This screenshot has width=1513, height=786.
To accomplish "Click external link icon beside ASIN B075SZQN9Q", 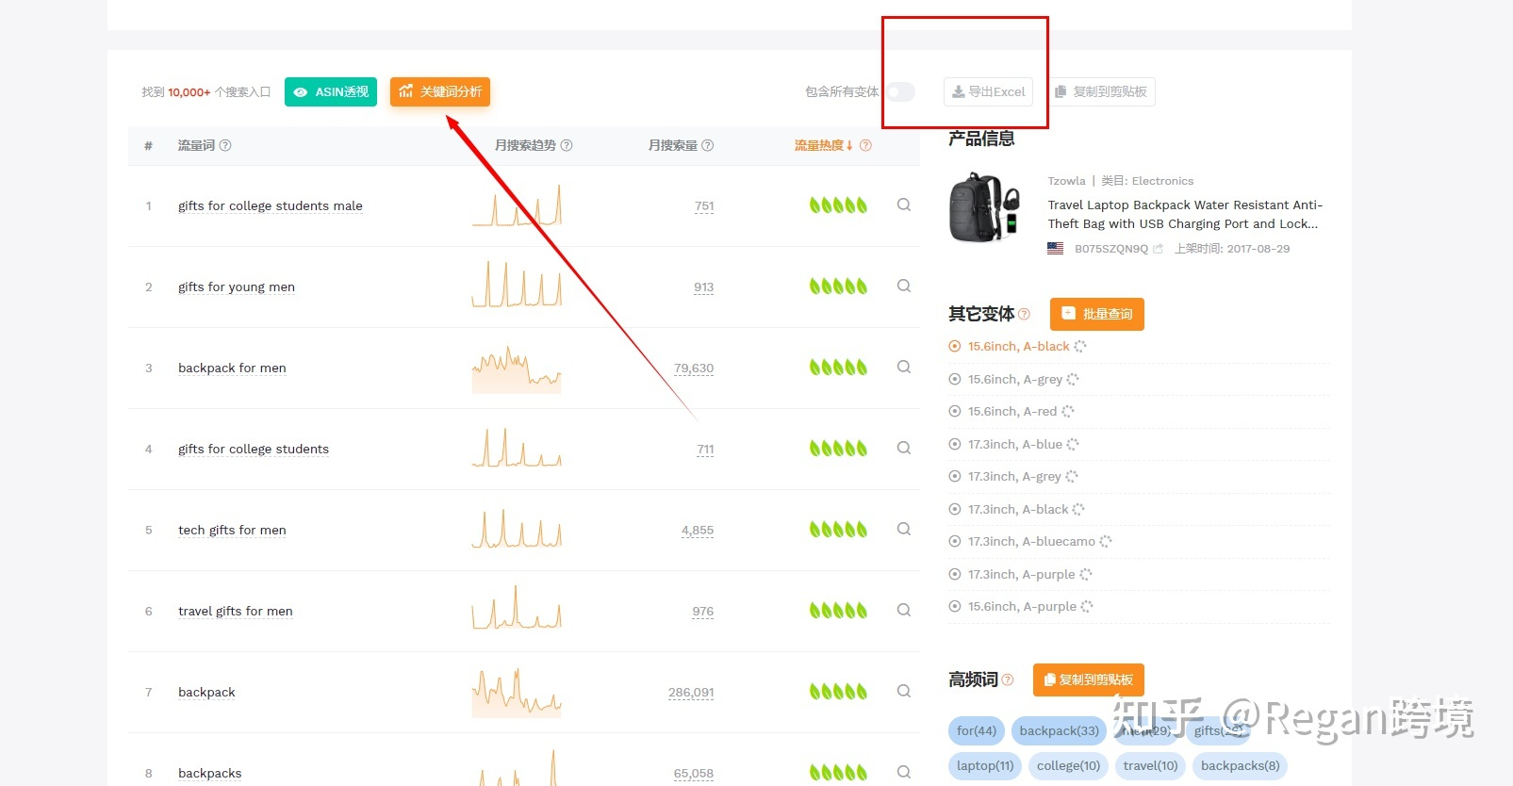I will click(1159, 249).
